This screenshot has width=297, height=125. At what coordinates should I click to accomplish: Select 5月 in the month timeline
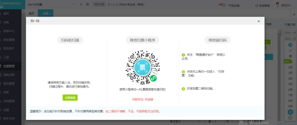[290, 84]
